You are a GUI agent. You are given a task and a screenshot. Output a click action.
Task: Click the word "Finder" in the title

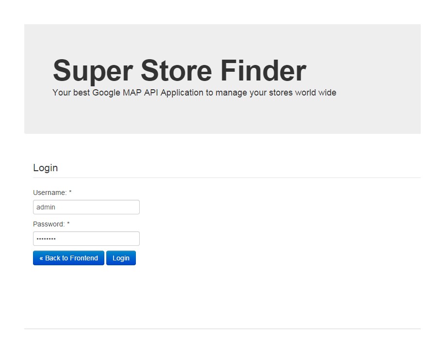(x=263, y=71)
